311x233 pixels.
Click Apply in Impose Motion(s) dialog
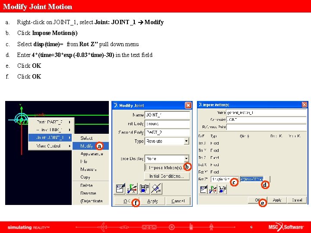click(277, 200)
